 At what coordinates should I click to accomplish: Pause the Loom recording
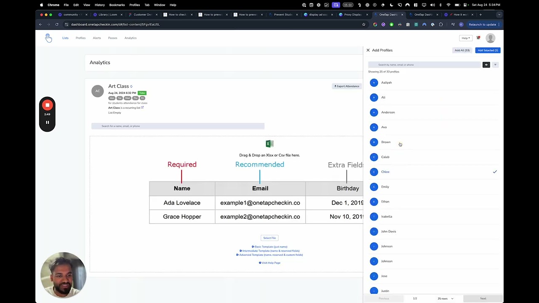[x=47, y=122]
